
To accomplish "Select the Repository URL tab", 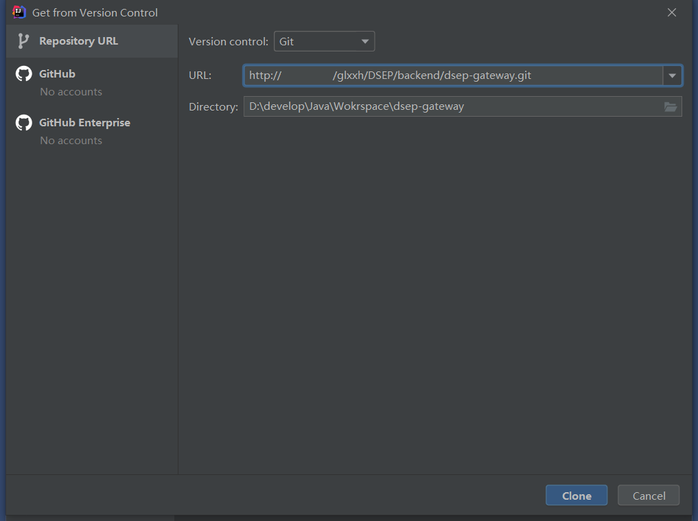I will pyautogui.click(x=92, y=41).
